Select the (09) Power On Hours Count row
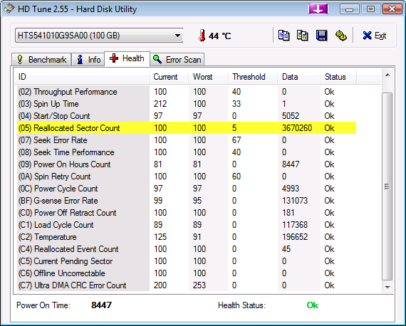The height and width of the screenshot is (326, 406). coord(187,164)
